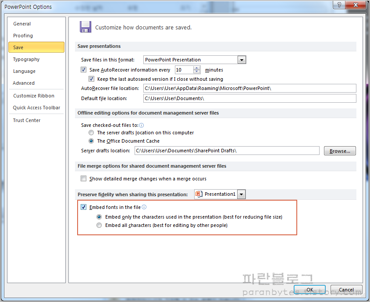Close the PowerPoint Options dialog

point(356,5)
